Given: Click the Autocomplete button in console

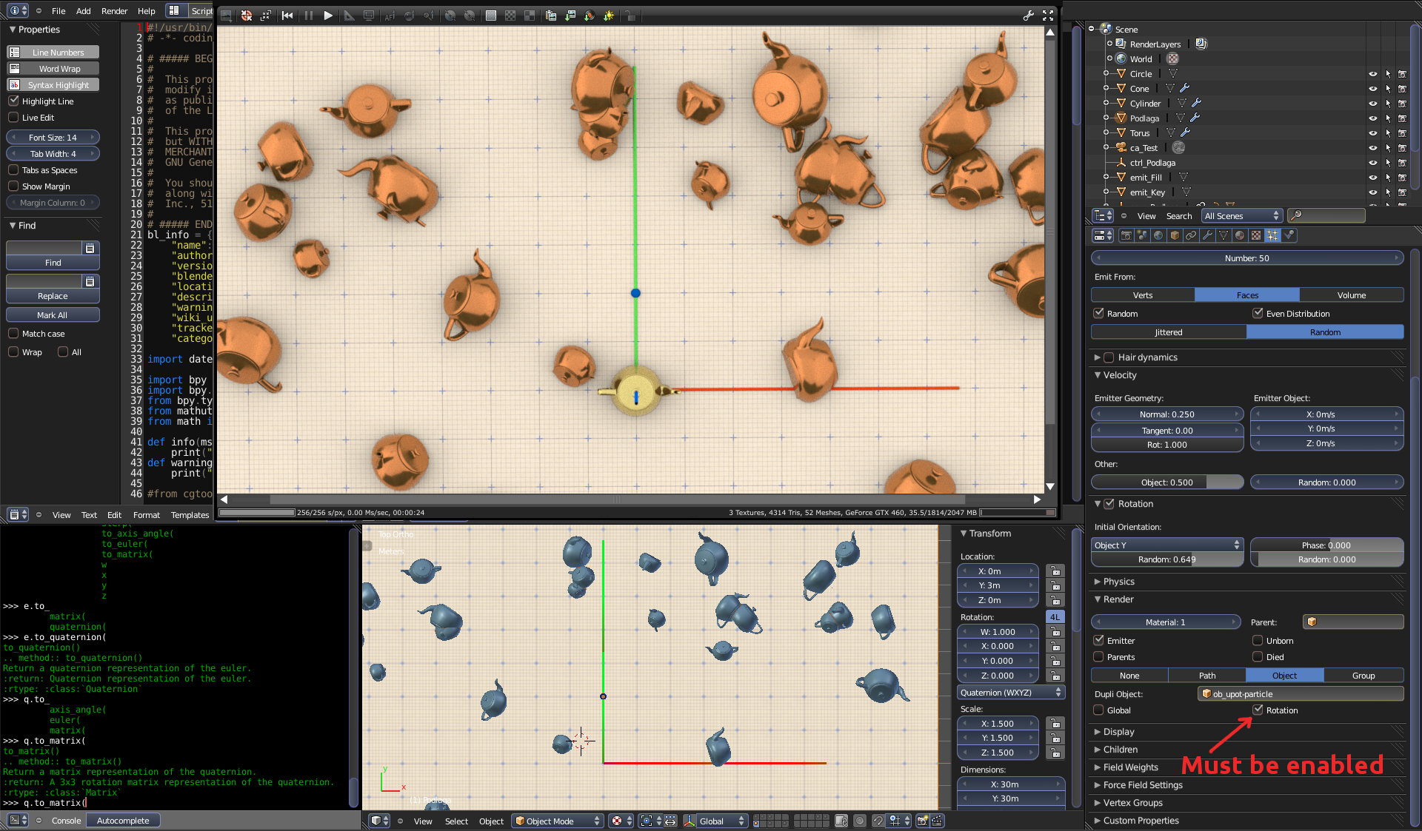Looking at the screenshot, I should point(123,821).
